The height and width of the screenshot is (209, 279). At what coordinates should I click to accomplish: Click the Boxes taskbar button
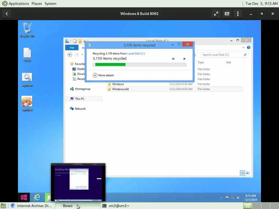pyautogui.click(x=78, y=206)
